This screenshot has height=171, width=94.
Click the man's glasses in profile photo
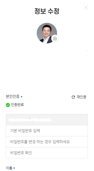click(x=47, y=31)
